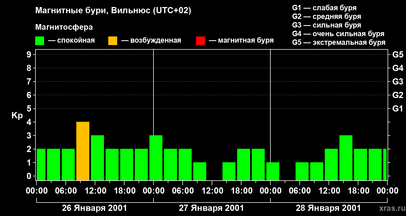Click the '12:00' time label above 27 Января
The image size is (406, 216).
coord(212,191)
